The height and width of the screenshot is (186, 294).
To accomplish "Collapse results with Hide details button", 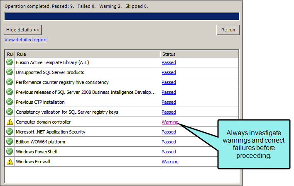I will tap(23, 30).
